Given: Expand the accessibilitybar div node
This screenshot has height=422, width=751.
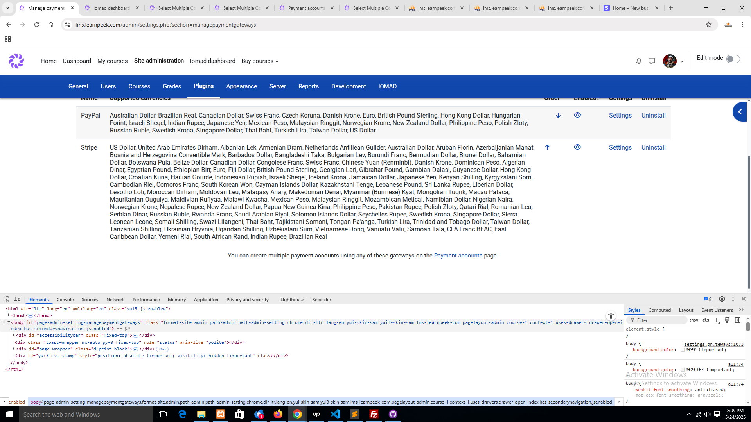Looking at the screenshot, I should (13, 335).
